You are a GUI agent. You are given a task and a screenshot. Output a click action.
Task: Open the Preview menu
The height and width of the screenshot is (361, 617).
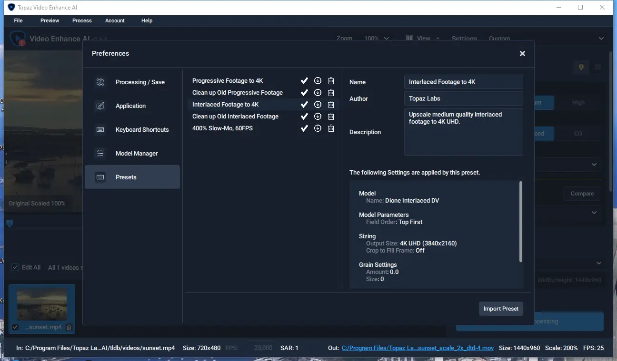pos(50,20)
